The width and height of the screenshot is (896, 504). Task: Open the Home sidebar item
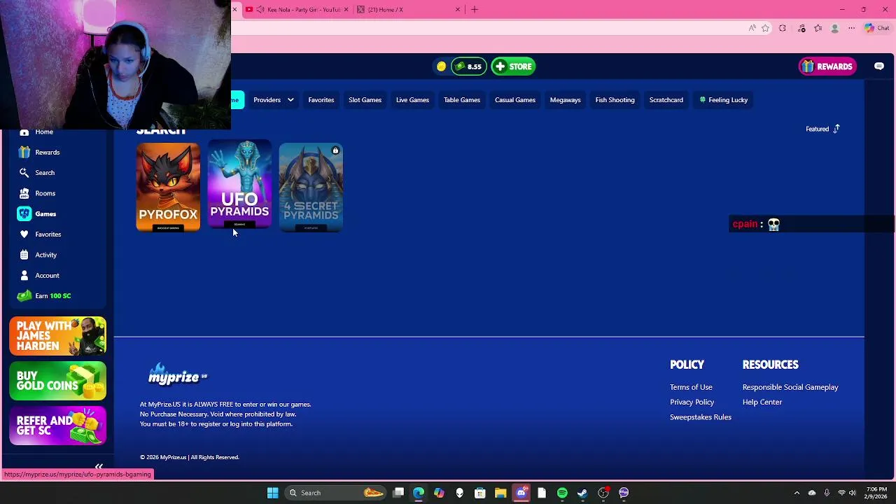pos(43,132)
